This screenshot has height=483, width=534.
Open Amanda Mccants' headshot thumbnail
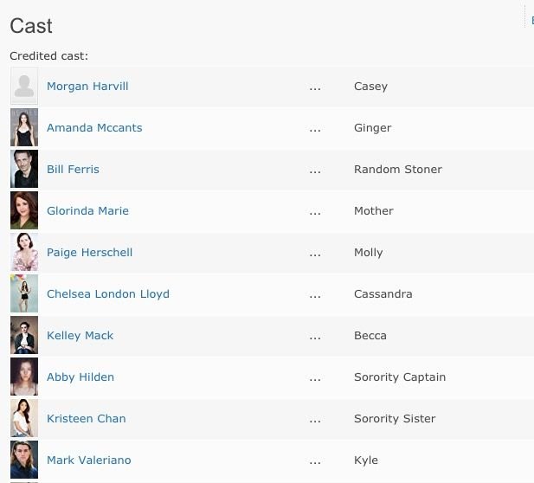[24, 128]
